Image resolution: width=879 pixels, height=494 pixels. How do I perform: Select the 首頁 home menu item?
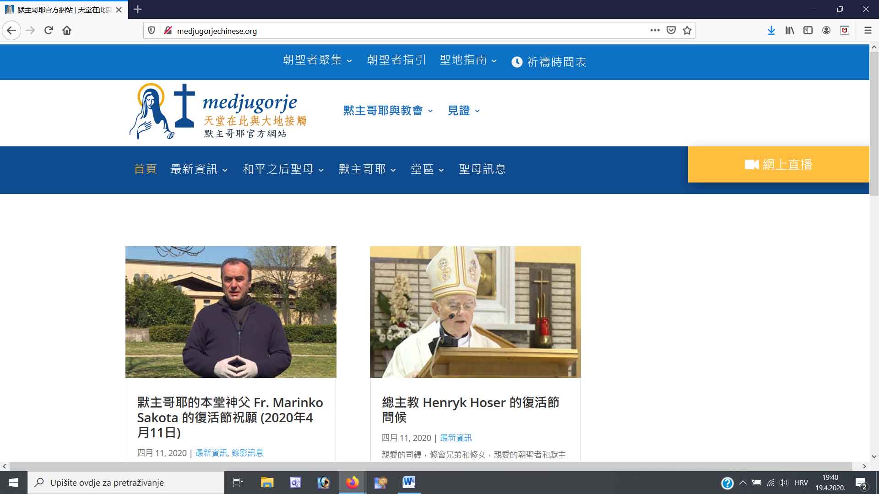145,169
